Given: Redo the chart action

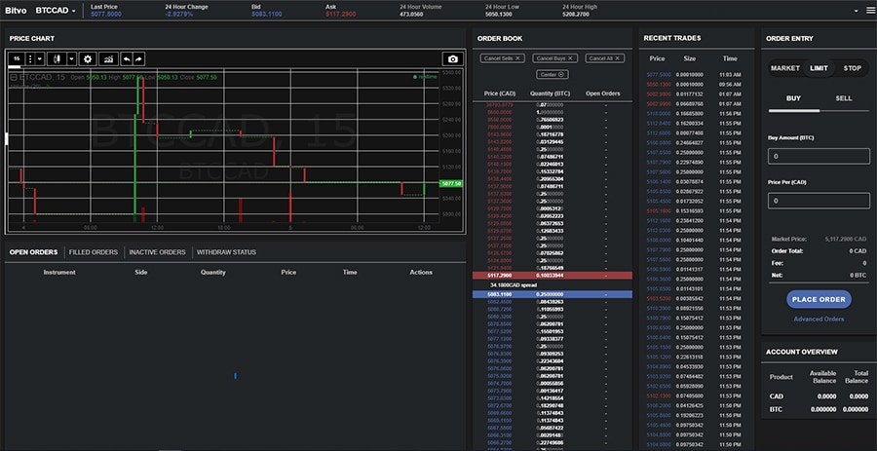Looking at the screenshot, I should pyautogui.click(x=139, y=59).
